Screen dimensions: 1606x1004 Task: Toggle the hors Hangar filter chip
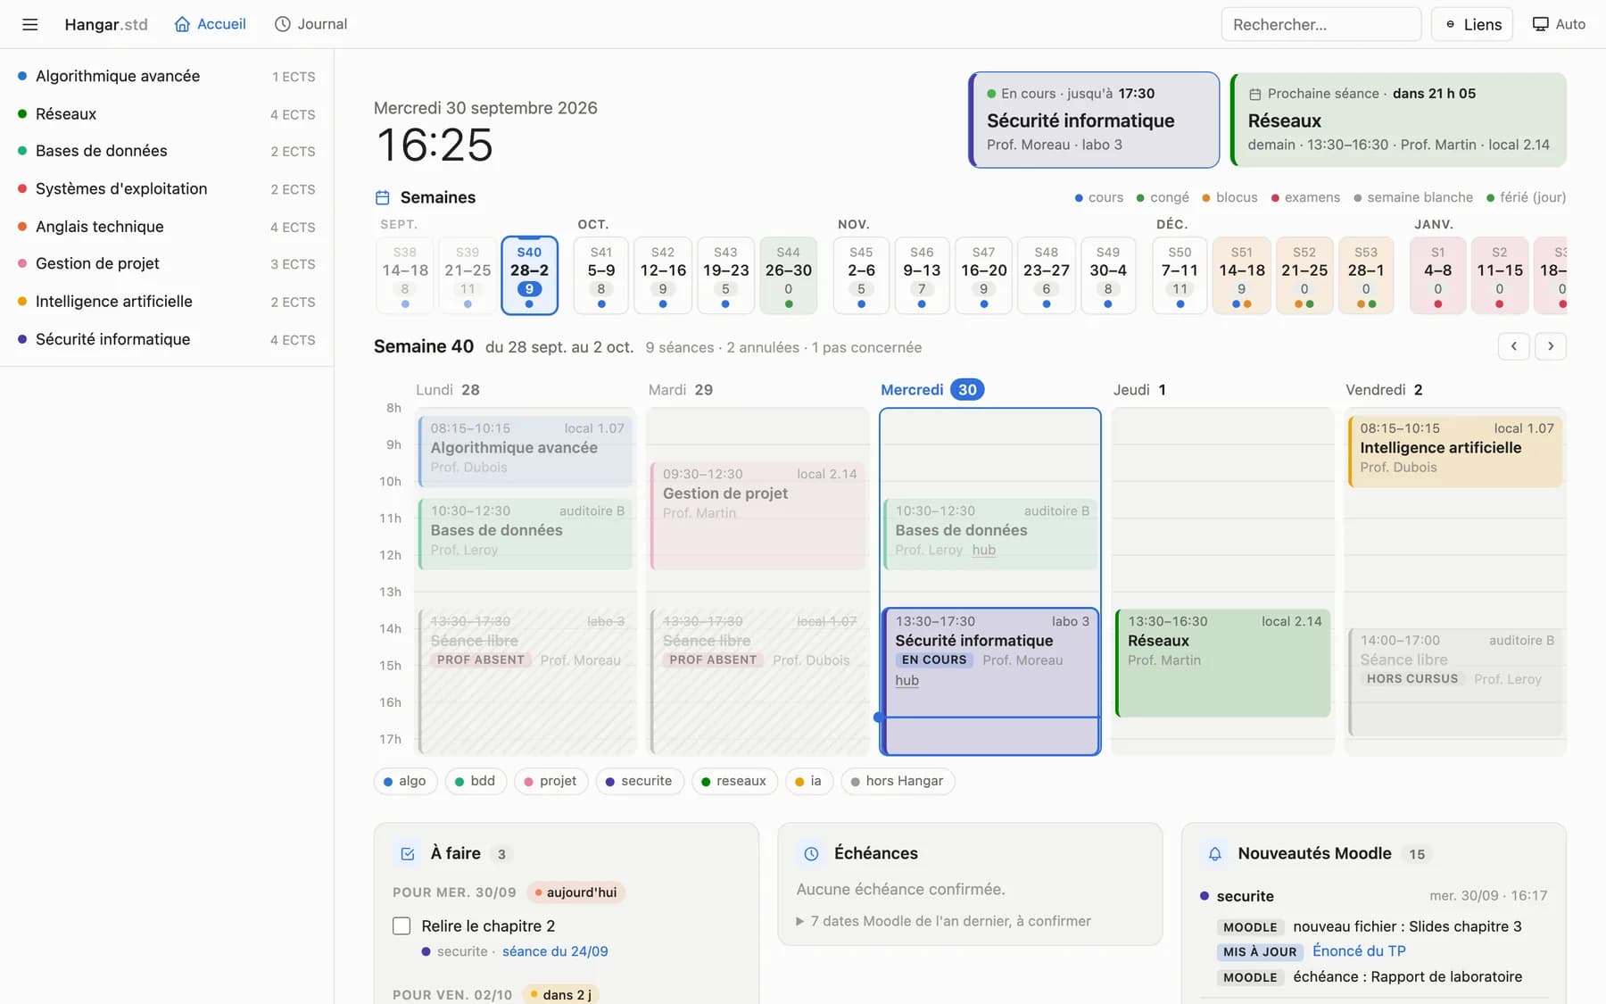click(898, 782)
